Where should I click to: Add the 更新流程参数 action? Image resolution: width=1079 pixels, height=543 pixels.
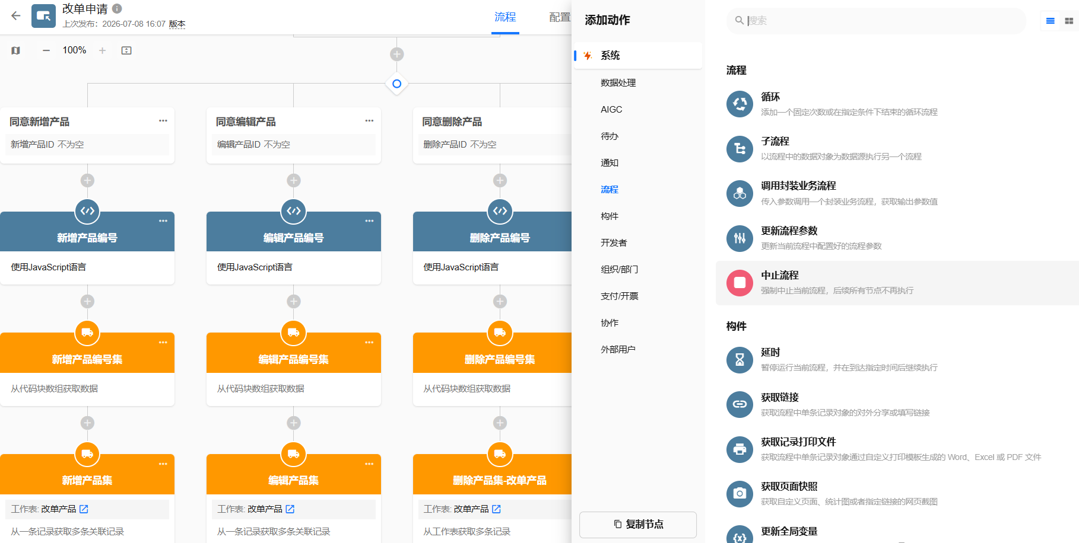click(x=897, y=238)
